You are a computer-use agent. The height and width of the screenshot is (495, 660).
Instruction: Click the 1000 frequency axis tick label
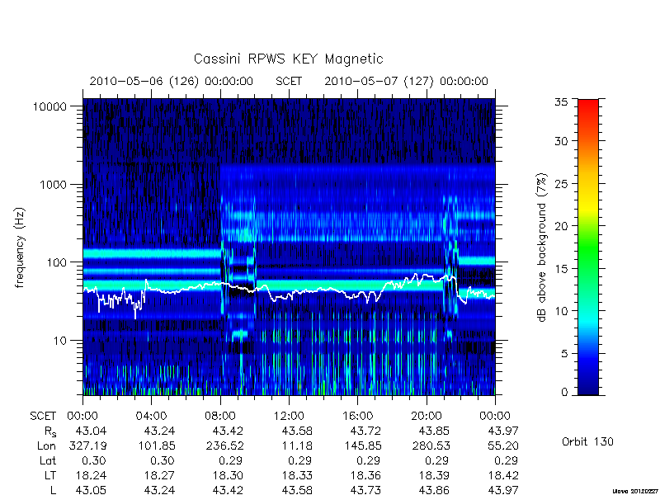click(54, 185)
